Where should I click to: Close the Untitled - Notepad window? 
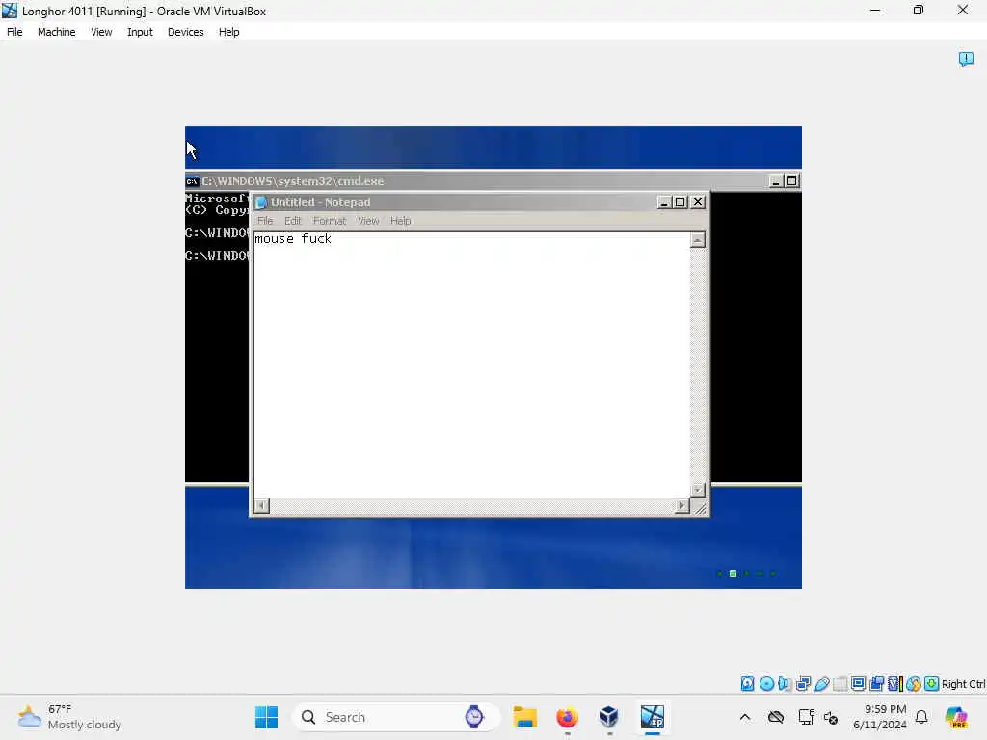[698, 202]
